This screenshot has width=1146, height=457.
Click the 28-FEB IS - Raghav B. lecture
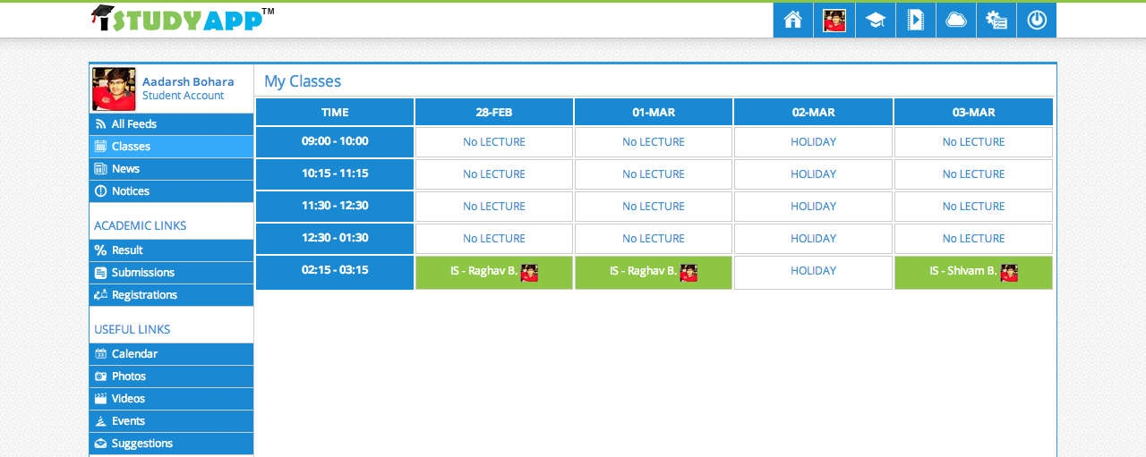pyautogui.click(x=493, y=272)
